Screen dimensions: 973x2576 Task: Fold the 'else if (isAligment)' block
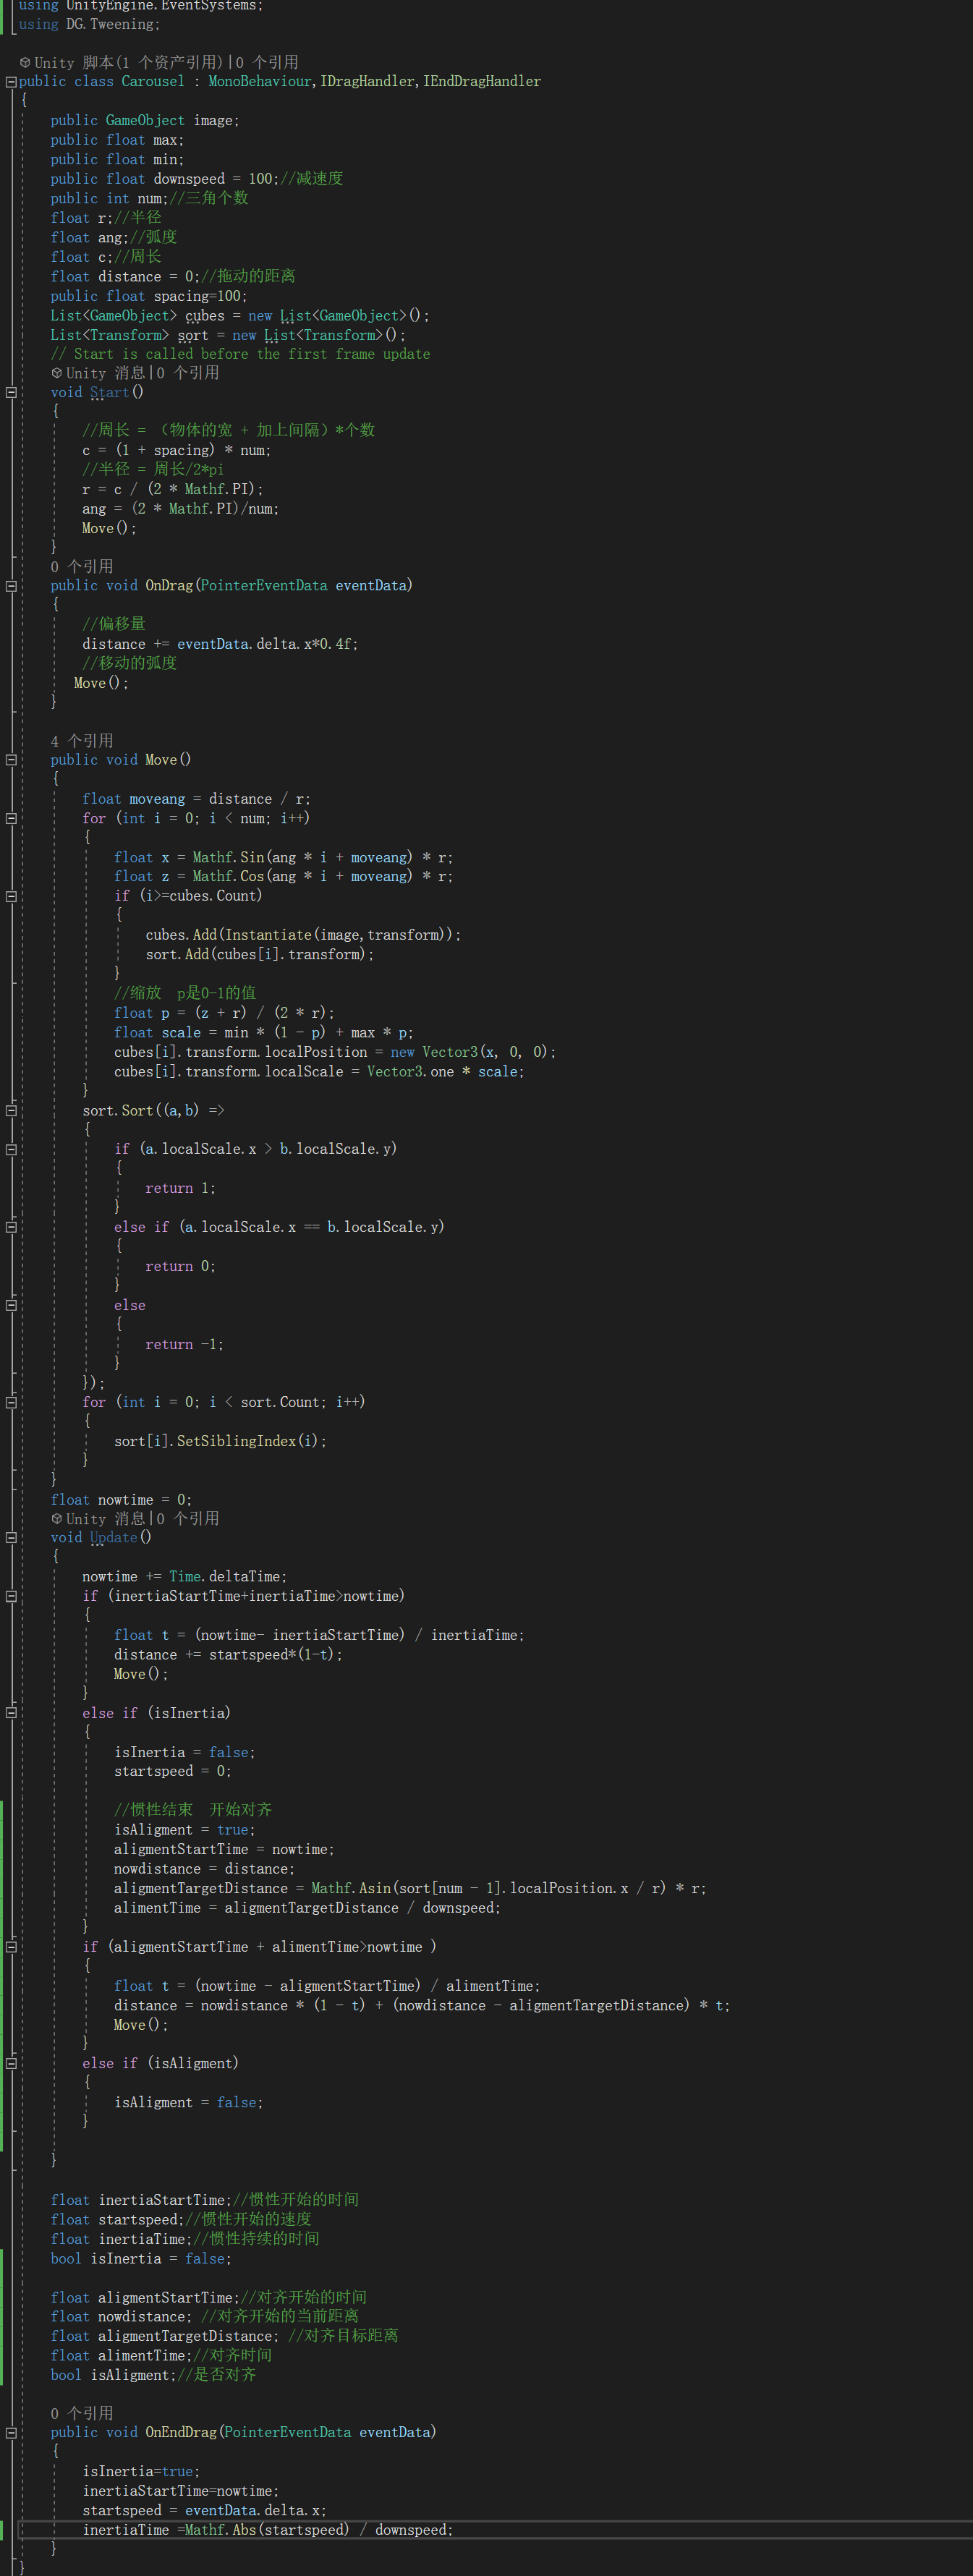tap(11, 2063)
